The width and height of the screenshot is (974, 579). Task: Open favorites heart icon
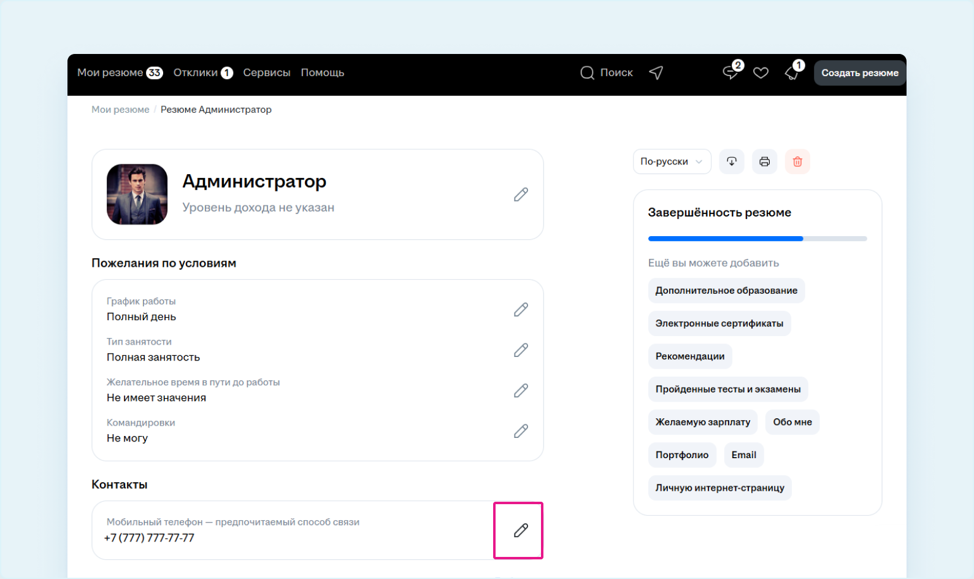coord(761,73)
